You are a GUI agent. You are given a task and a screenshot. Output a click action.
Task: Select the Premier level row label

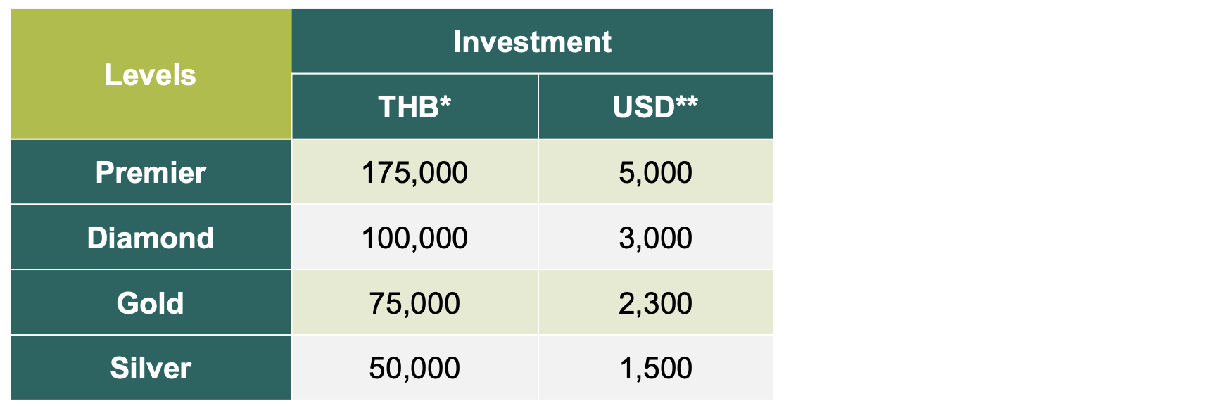click(x=151, y=172)
